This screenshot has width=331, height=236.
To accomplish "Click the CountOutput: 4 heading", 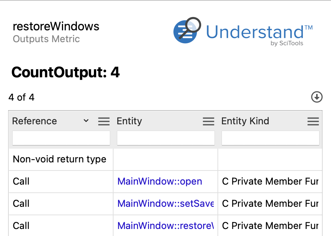I will 66,72.
